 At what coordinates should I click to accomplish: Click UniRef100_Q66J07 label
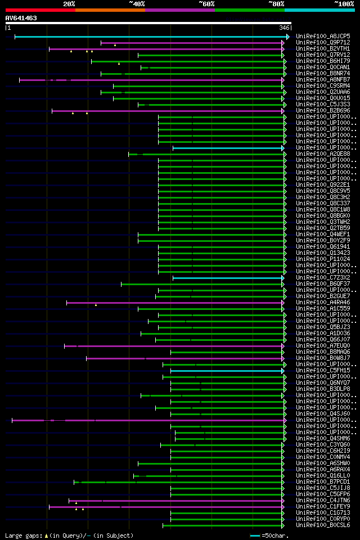pos(323,340)
